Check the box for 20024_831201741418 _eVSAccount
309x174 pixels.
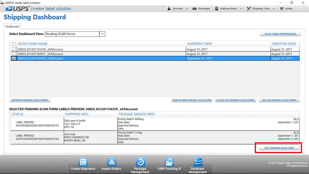[14, 49]
